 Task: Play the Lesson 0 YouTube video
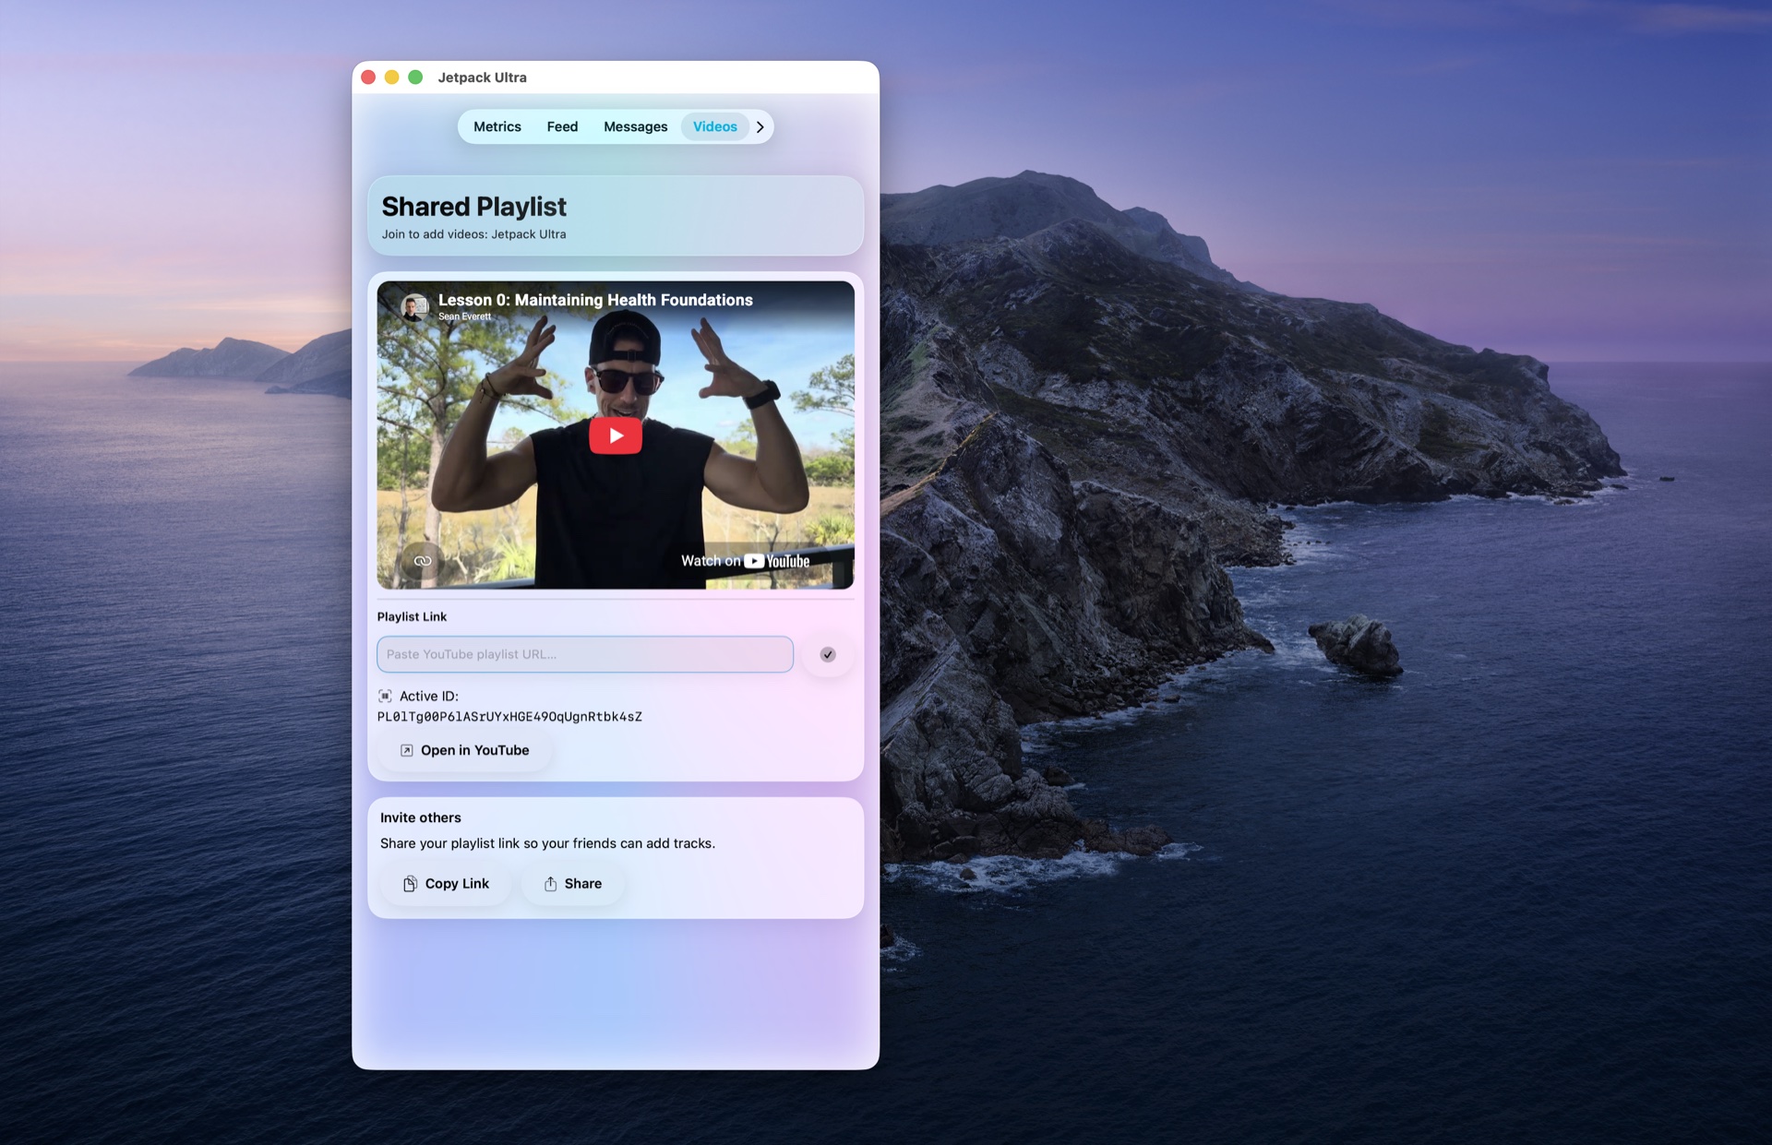tap(616, 435)
